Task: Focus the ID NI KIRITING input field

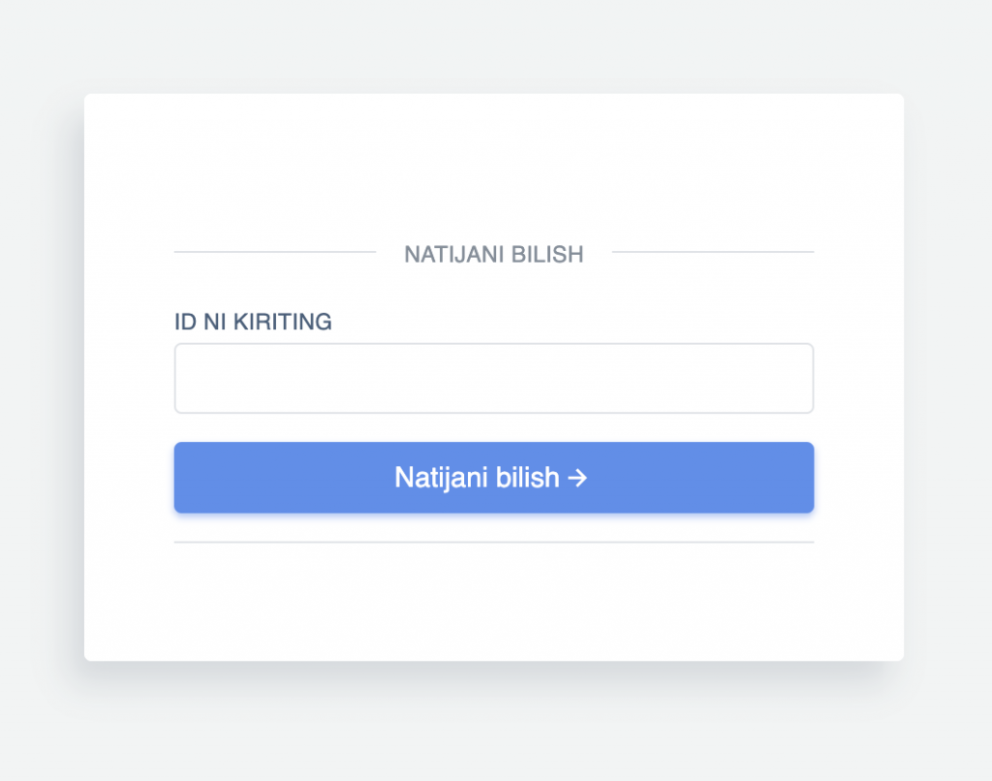Action: point(494,379)
